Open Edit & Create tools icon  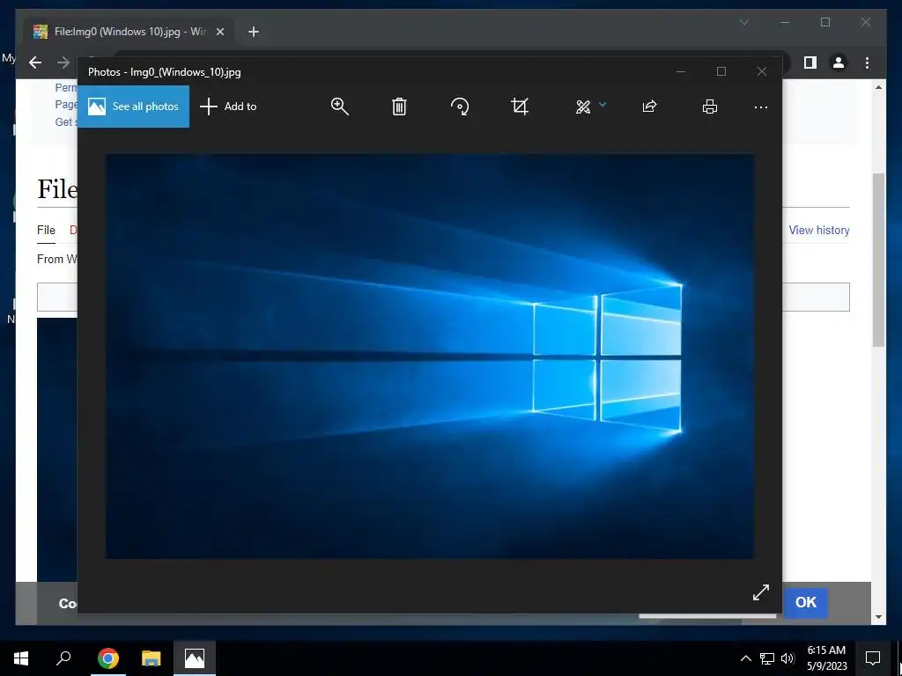(583, 107)
